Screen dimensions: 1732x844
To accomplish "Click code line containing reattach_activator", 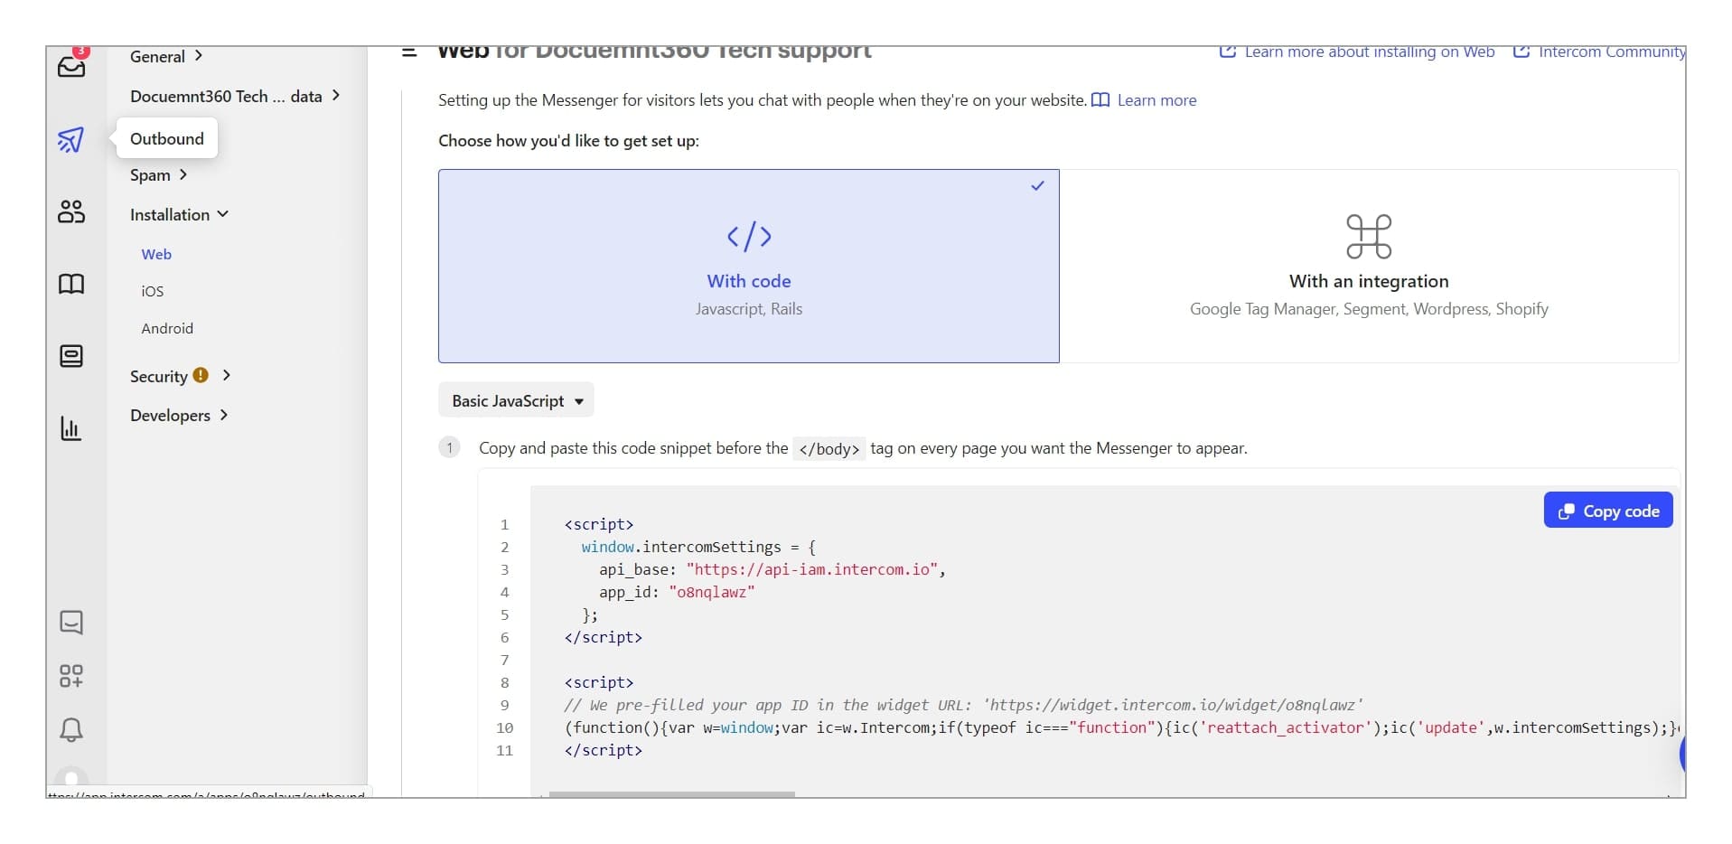I will pos(1120,727).
